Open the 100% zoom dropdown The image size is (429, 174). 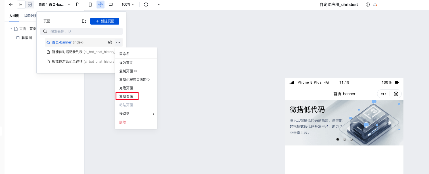pos(128,5)
